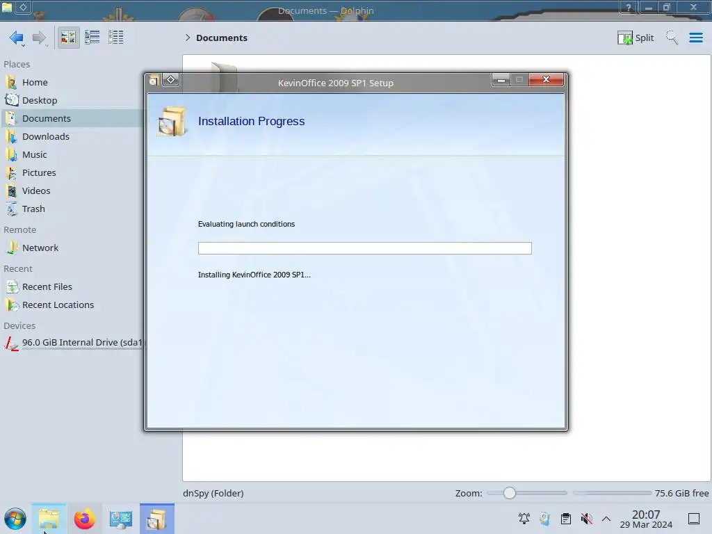Switch Dolphin to compact view mode
This screenshot has width=712, height=534.
[x=92, y=38]
